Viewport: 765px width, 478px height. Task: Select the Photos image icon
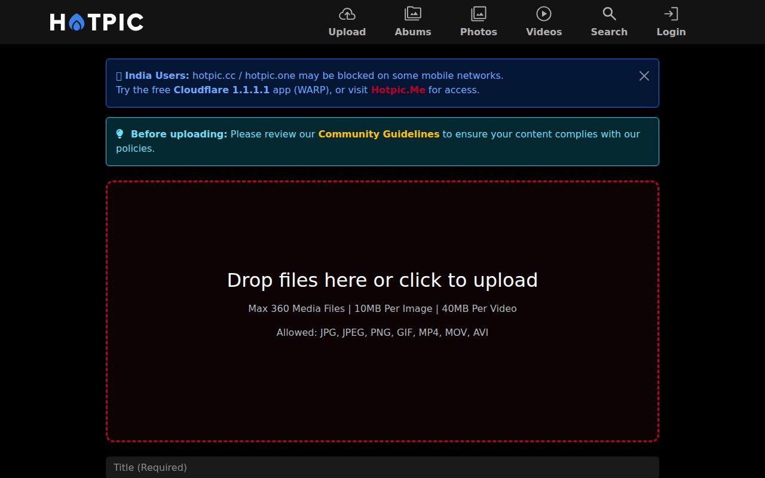478,13
